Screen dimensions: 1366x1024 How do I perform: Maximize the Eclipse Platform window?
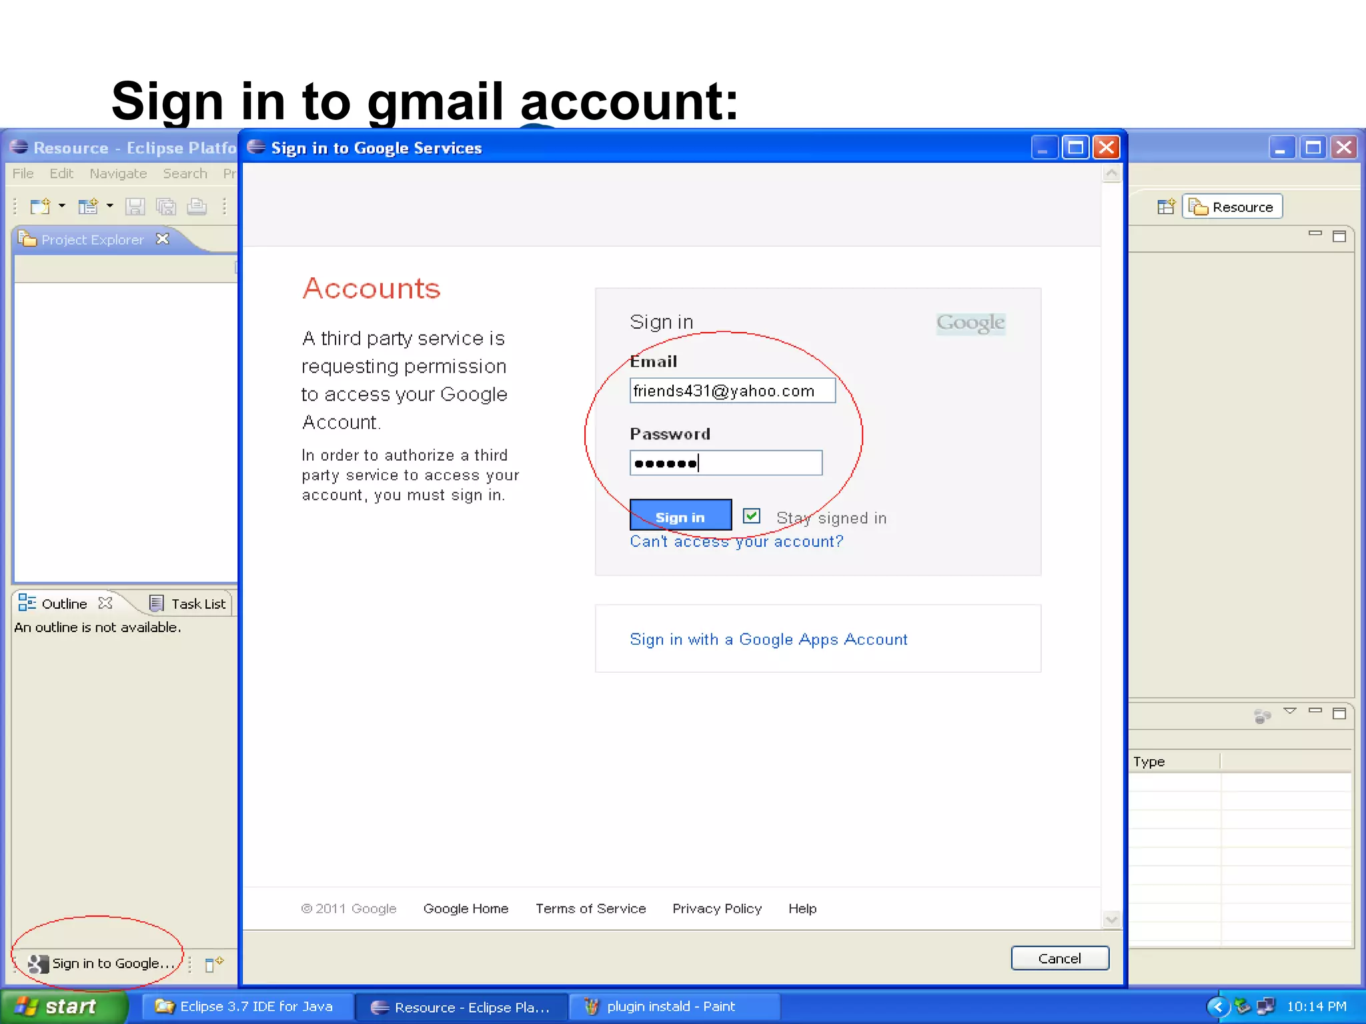(x=1313, y=147)
